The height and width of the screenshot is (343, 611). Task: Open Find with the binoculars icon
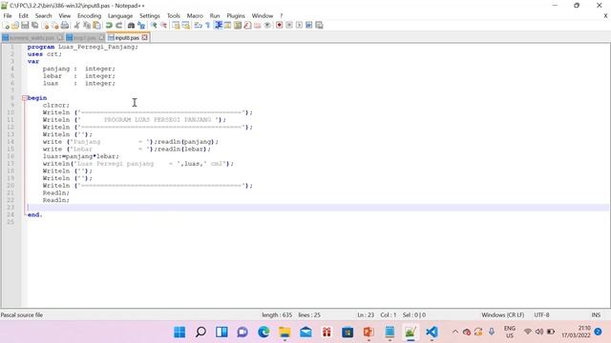pos(132,26)
